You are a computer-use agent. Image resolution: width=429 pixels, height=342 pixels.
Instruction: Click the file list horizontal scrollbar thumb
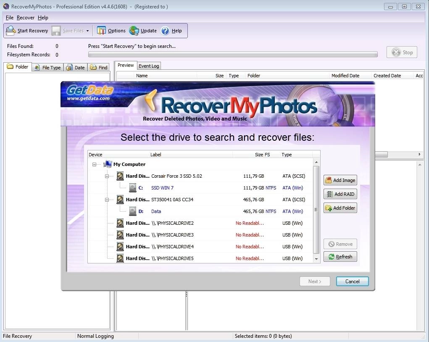click(x=381, y=155)
